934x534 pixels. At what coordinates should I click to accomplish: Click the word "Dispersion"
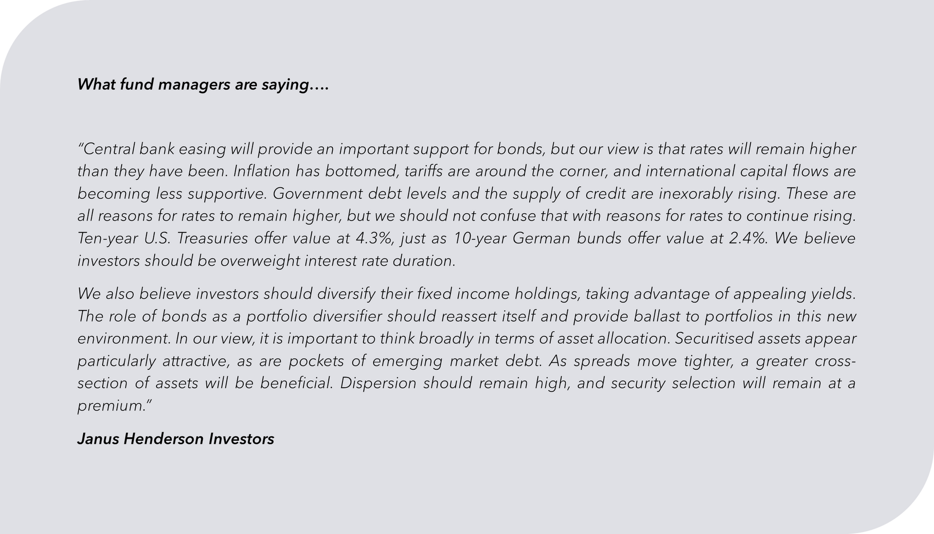pyautogui.click(x=378, y=383)
